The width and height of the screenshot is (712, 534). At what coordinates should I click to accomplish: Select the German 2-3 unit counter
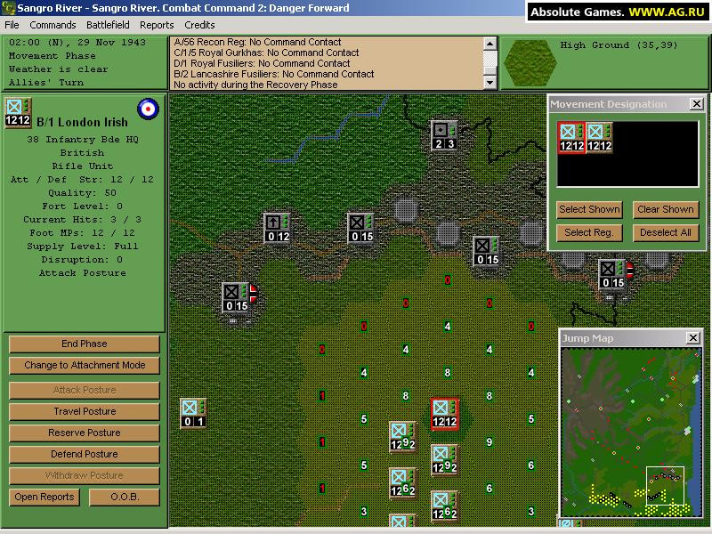point(444,136)
